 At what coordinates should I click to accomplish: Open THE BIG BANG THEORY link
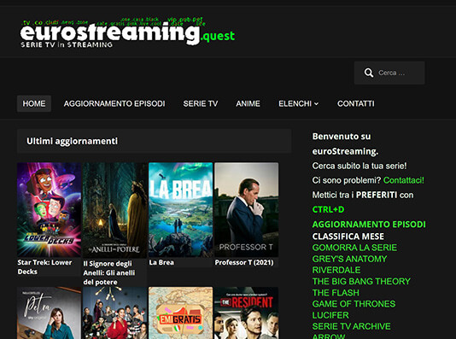361,281
